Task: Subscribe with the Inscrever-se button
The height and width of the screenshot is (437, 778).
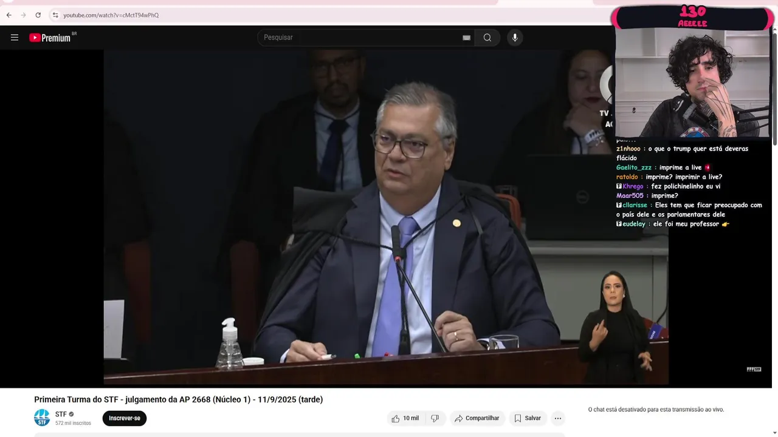Action: pos(125,418)
